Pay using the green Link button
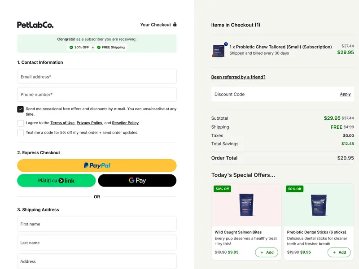The width and height of the screenshot is (359, 269). point(56,181)
